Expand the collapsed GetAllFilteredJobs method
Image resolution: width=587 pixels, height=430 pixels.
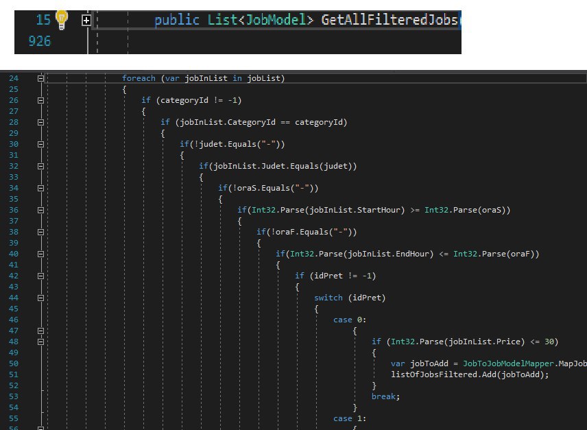coord(86,20)
